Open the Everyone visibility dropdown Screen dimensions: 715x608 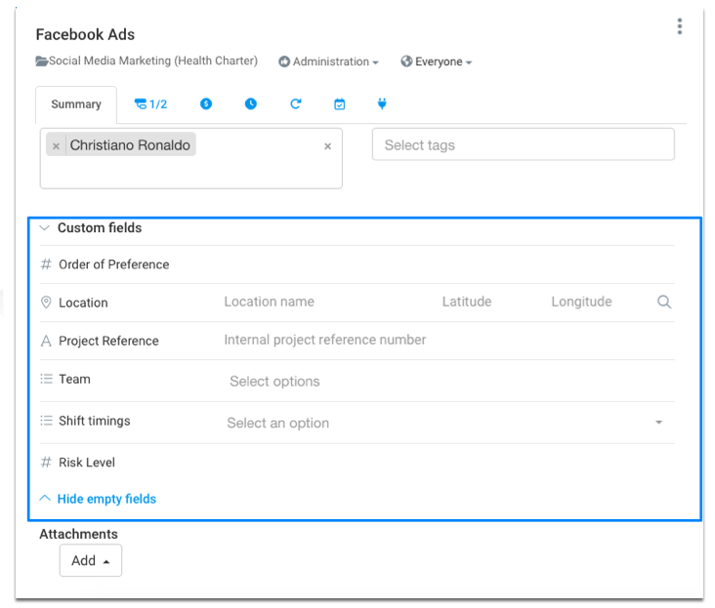(x=437, y=61)
